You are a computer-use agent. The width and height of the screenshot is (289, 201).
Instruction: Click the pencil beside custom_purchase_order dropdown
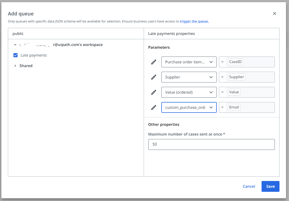pyautogui.click(x=154, y=107)
